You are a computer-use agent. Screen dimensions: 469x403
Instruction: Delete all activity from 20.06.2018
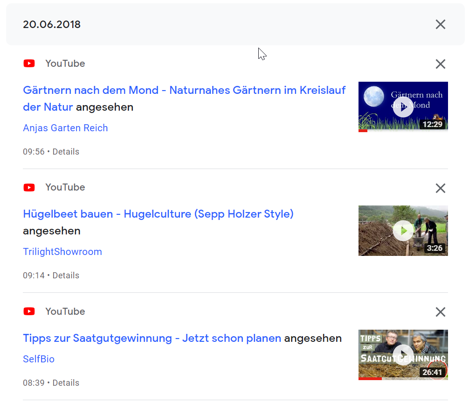pos(440,24)
